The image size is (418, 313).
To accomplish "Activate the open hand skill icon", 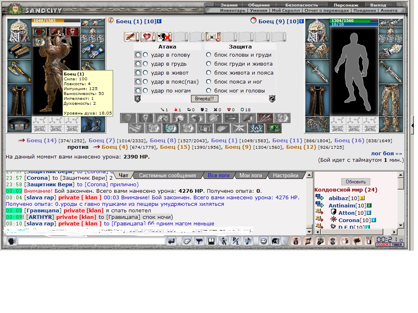I will point(205,128).
